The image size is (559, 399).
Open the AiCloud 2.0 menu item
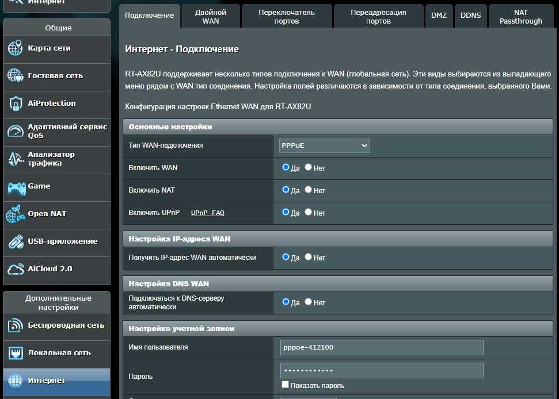pos(56,270)
